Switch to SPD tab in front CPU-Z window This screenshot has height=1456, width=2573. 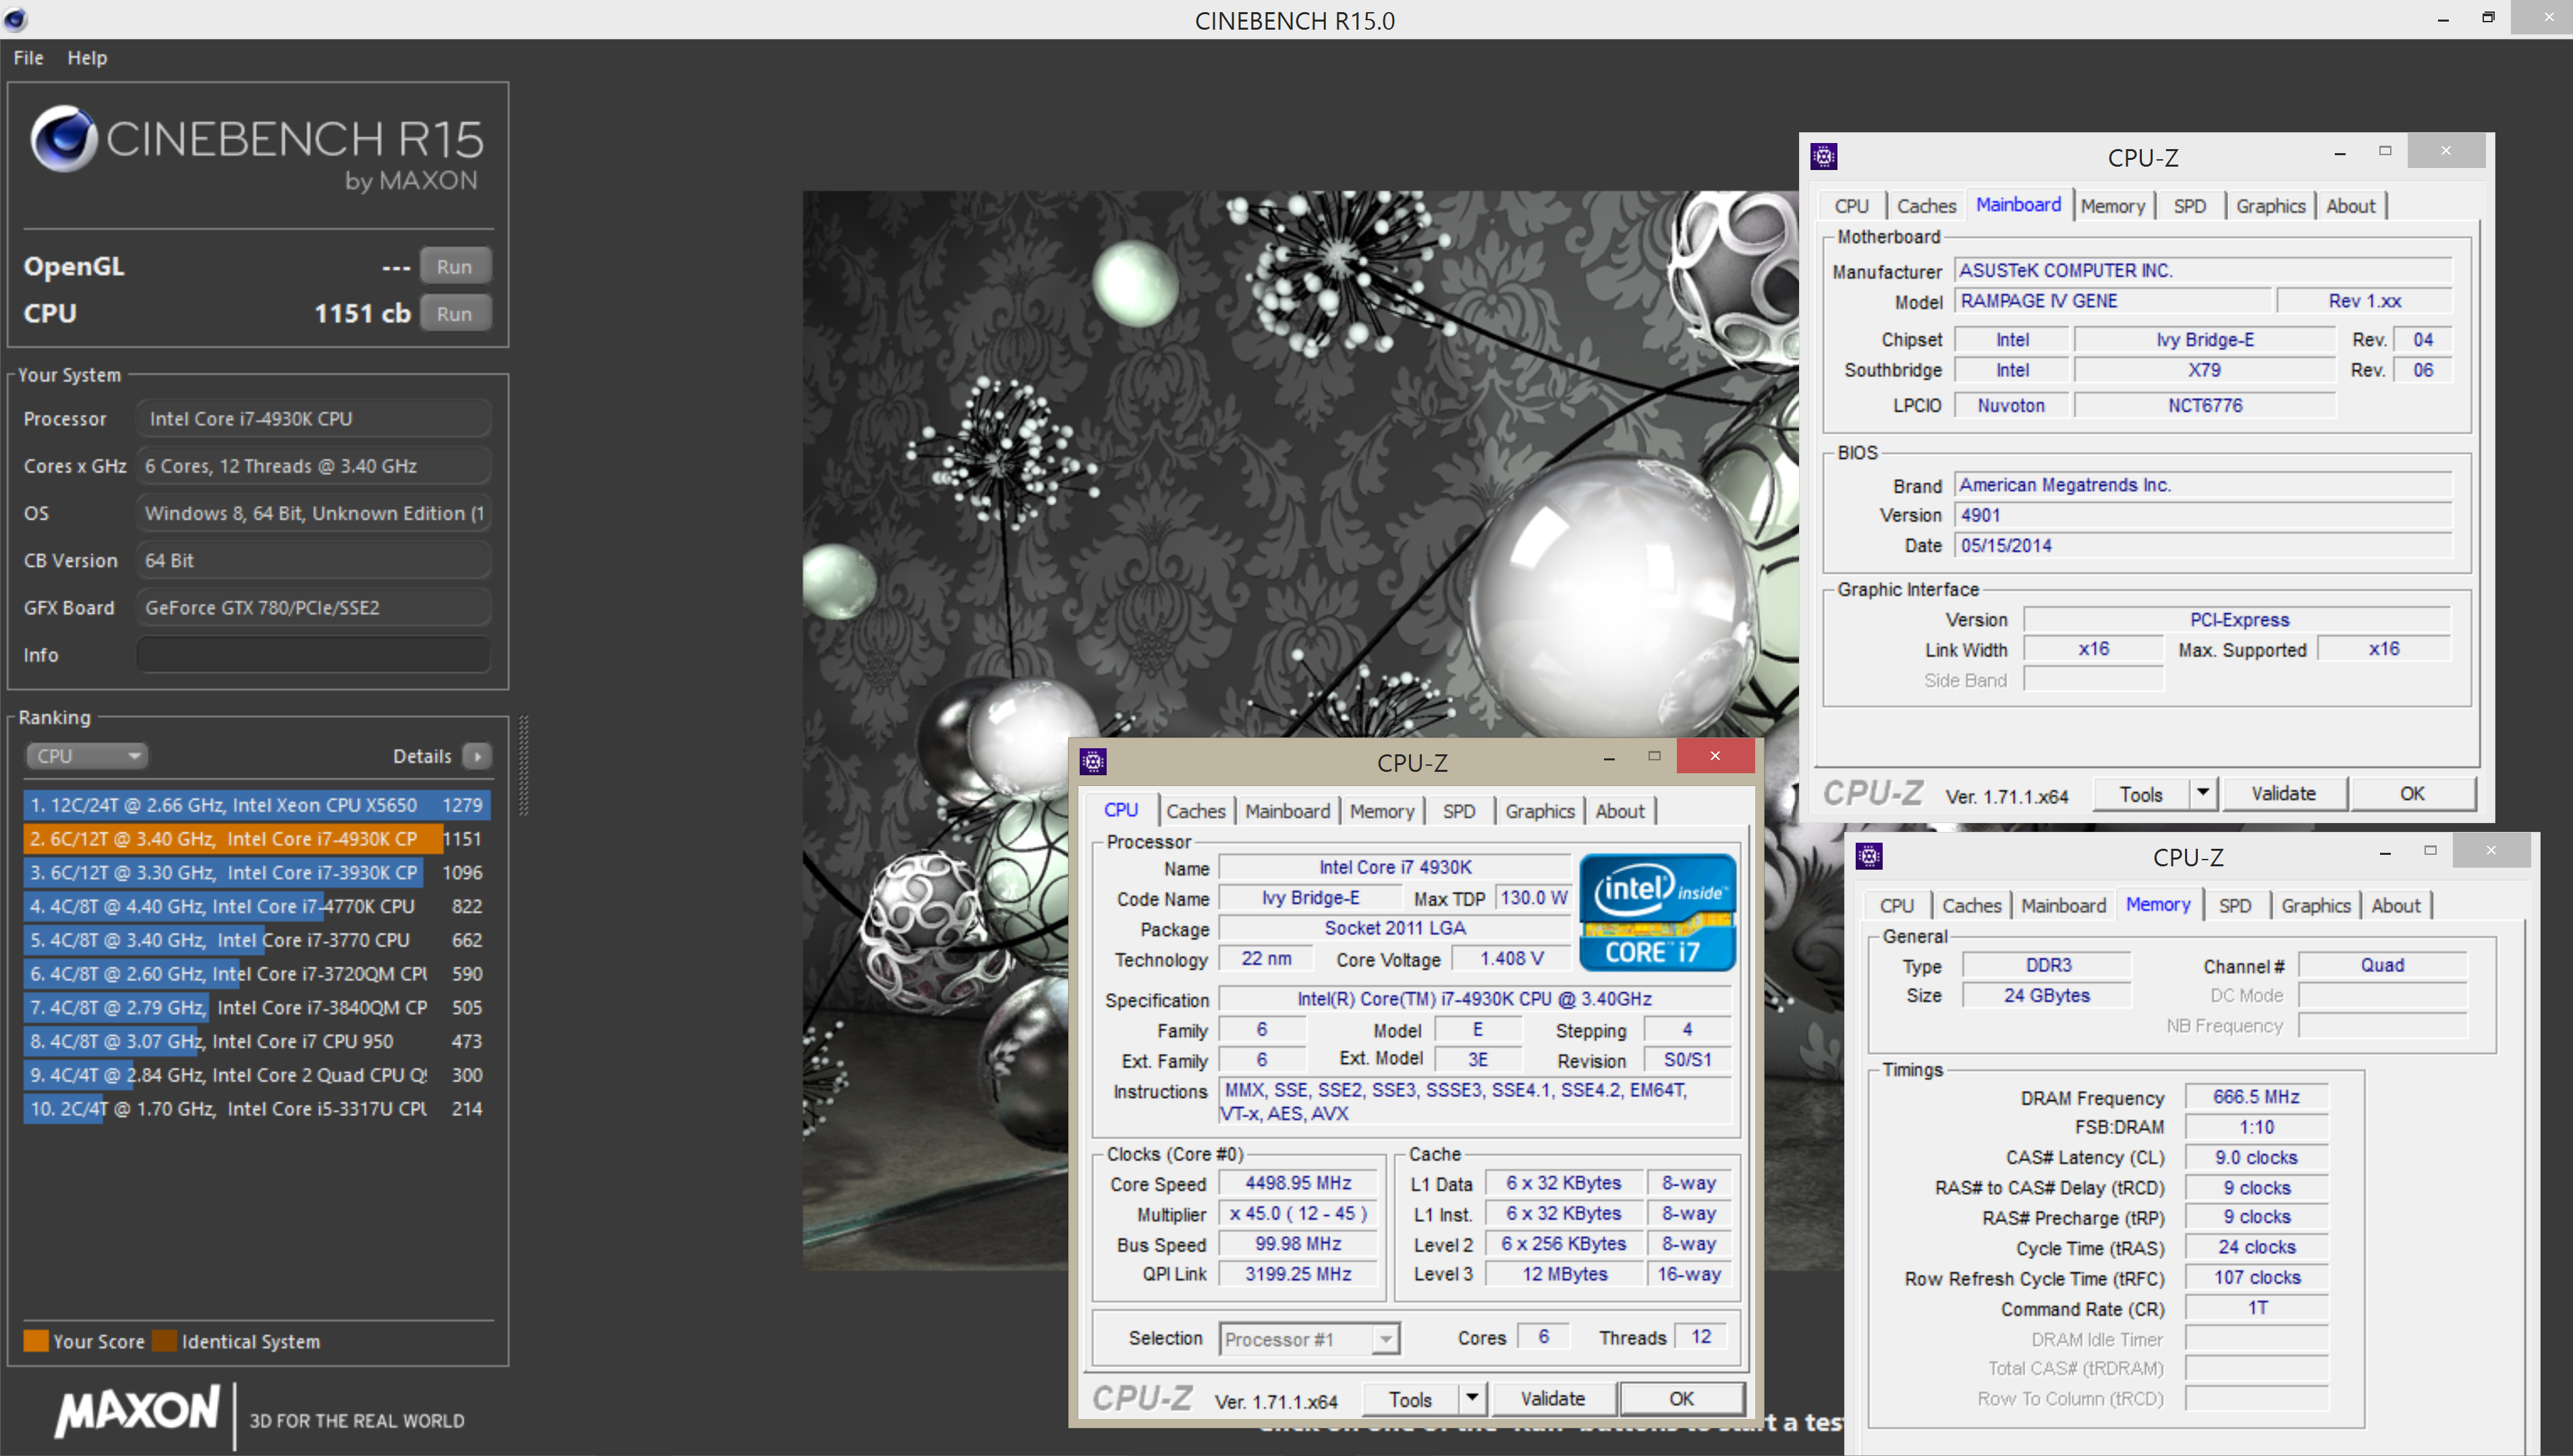[1458, 811]
